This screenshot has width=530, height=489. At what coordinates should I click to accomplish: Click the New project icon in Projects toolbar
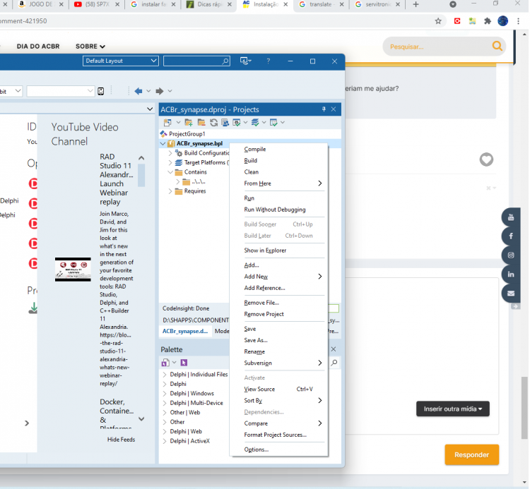(x=167, y=123)
